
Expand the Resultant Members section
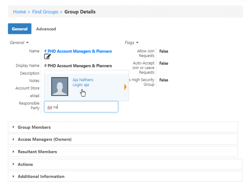pyautogui.click(x=37, y=152)
